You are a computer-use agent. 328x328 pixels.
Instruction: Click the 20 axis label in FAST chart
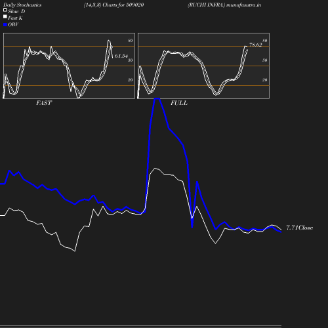(131, 80)
